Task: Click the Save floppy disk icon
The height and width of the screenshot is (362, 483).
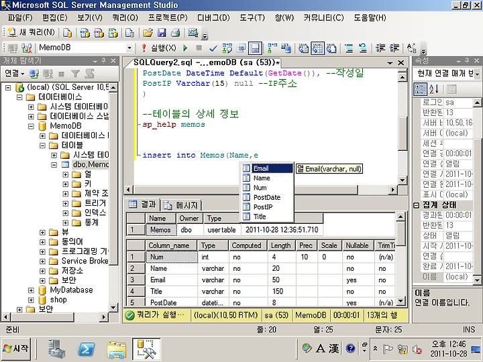Action: click(x=162, y=33)
